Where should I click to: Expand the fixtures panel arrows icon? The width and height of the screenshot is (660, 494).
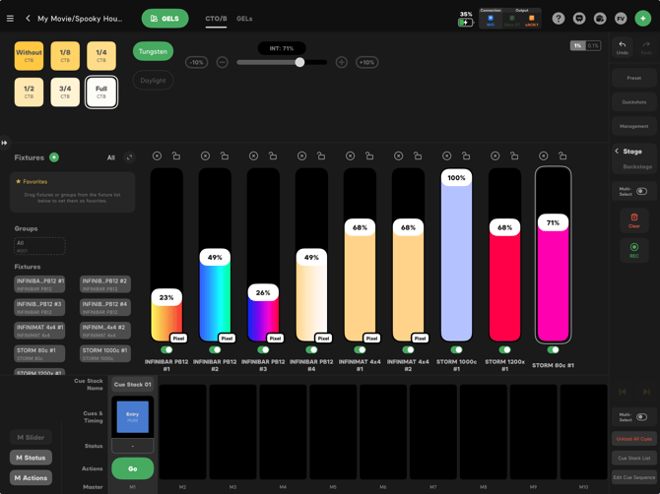click(130, 157)
